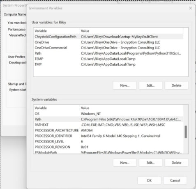Select the user Path variable
The height and width of the screenshot is (189, 196).
click(108, 53)
